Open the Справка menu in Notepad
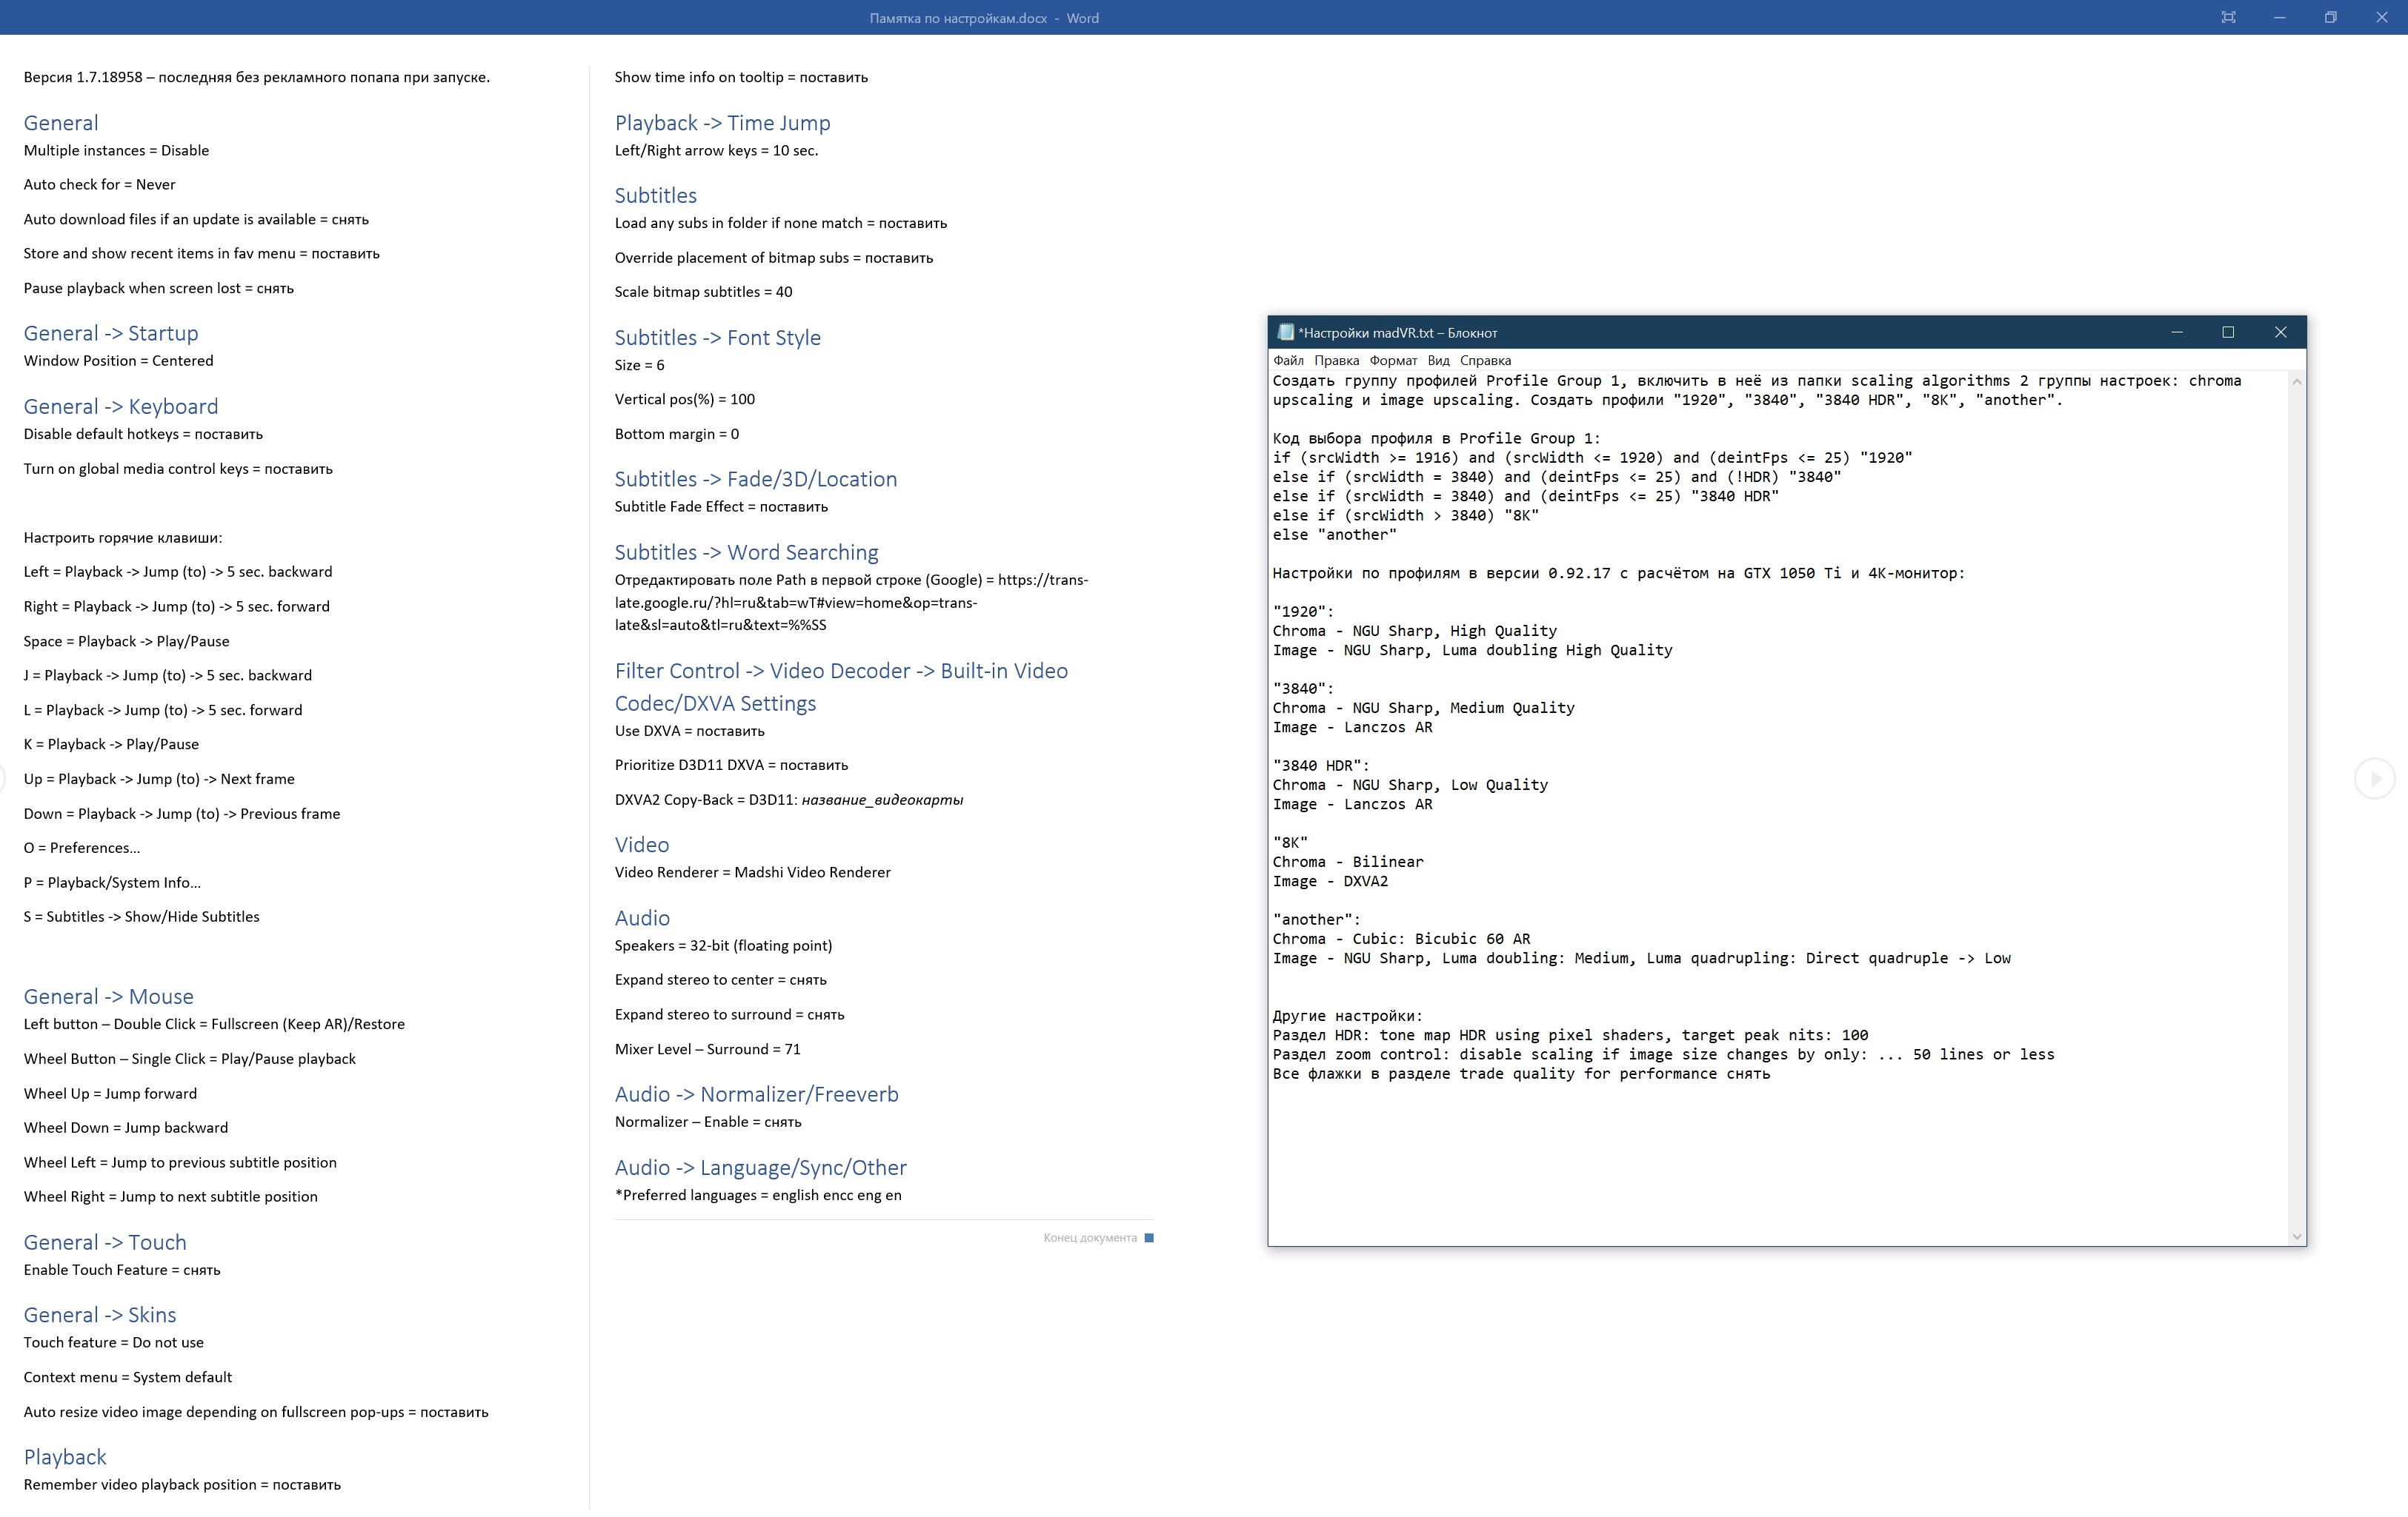 [1485, 361]
